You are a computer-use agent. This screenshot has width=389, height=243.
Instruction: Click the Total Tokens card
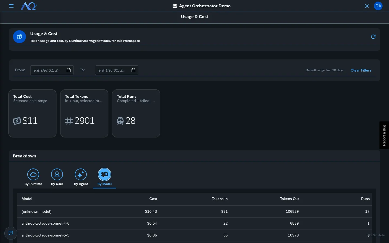click(84, 113)
